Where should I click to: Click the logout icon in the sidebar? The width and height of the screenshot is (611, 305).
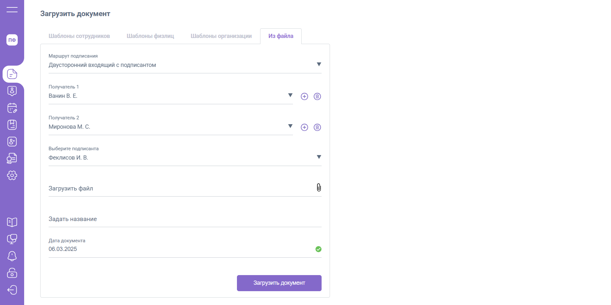(x=12, y=290)
